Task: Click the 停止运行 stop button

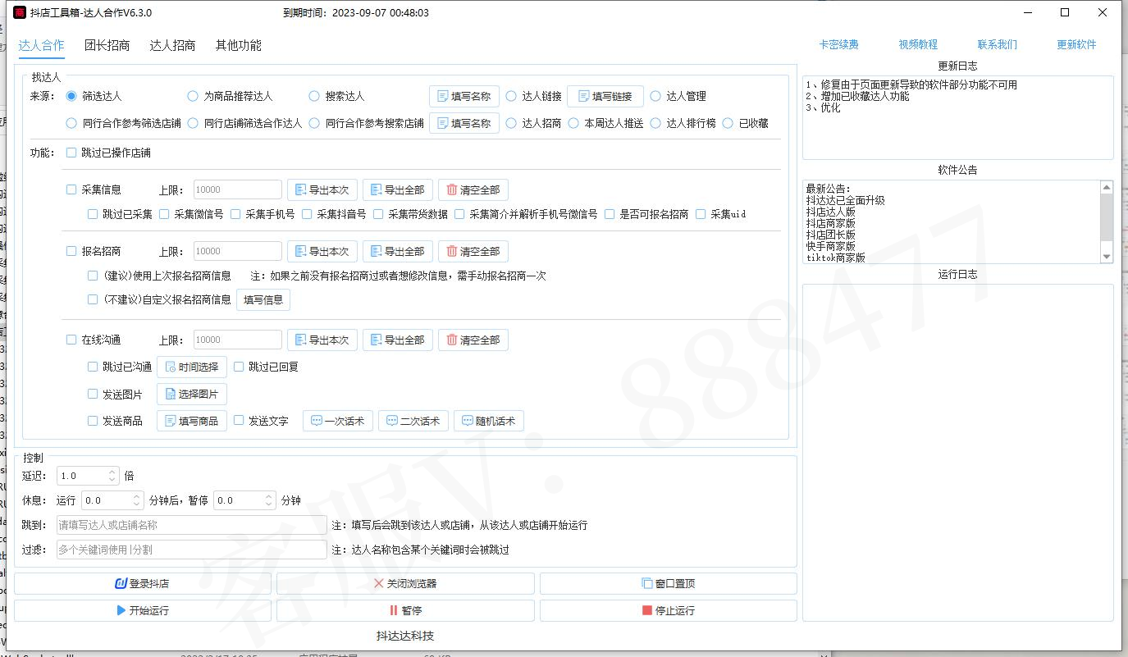Action: click(669, 610)
